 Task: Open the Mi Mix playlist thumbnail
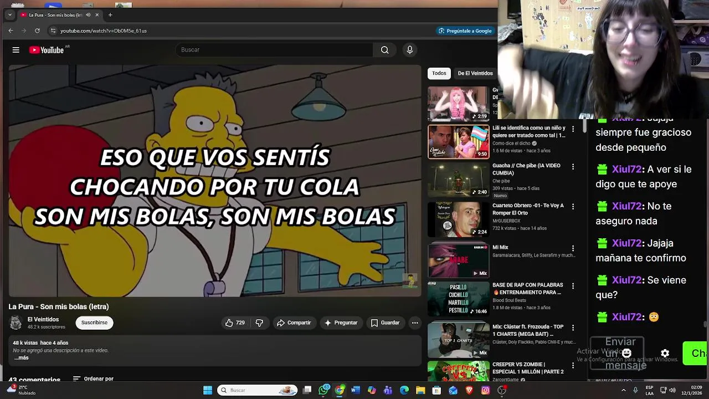click(459, 260)
